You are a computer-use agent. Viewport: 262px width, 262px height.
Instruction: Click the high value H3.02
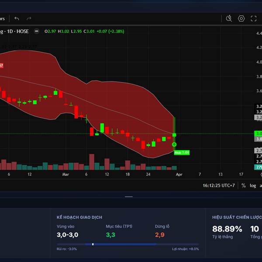(x=63, y=31)
